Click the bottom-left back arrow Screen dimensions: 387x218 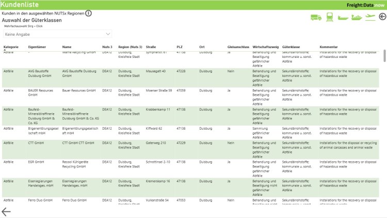click(6, 211)
